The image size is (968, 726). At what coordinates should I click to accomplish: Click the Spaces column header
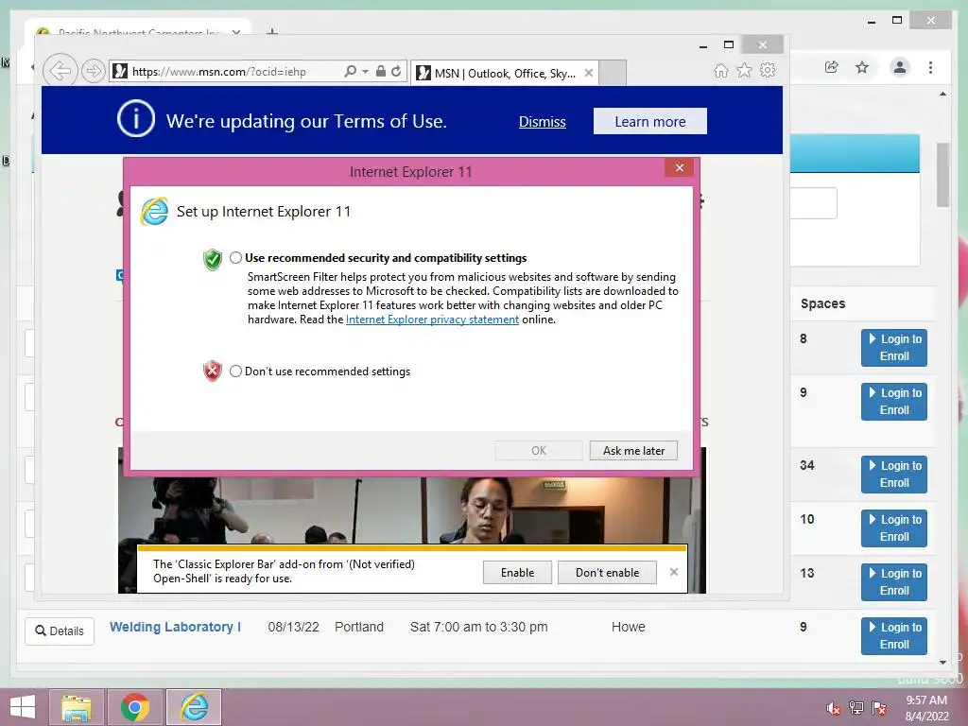(x=823, y=303)
